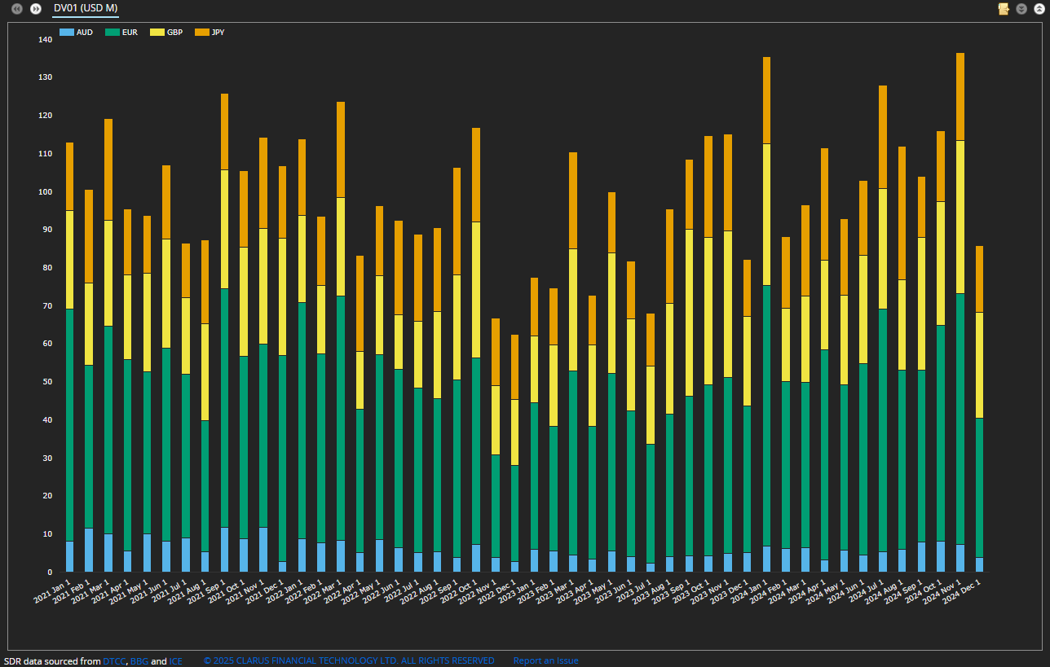
Task: Click the rewind double-arrow icon
Action: coord(17,8)
